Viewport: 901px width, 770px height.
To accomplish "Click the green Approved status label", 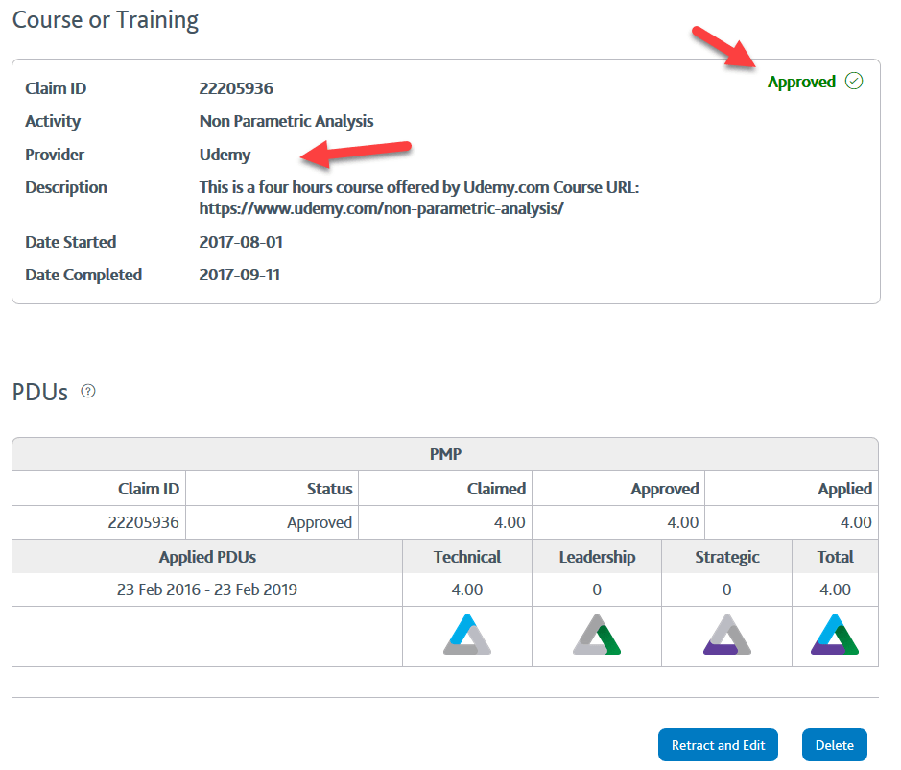I will click(x=801, y=83).
